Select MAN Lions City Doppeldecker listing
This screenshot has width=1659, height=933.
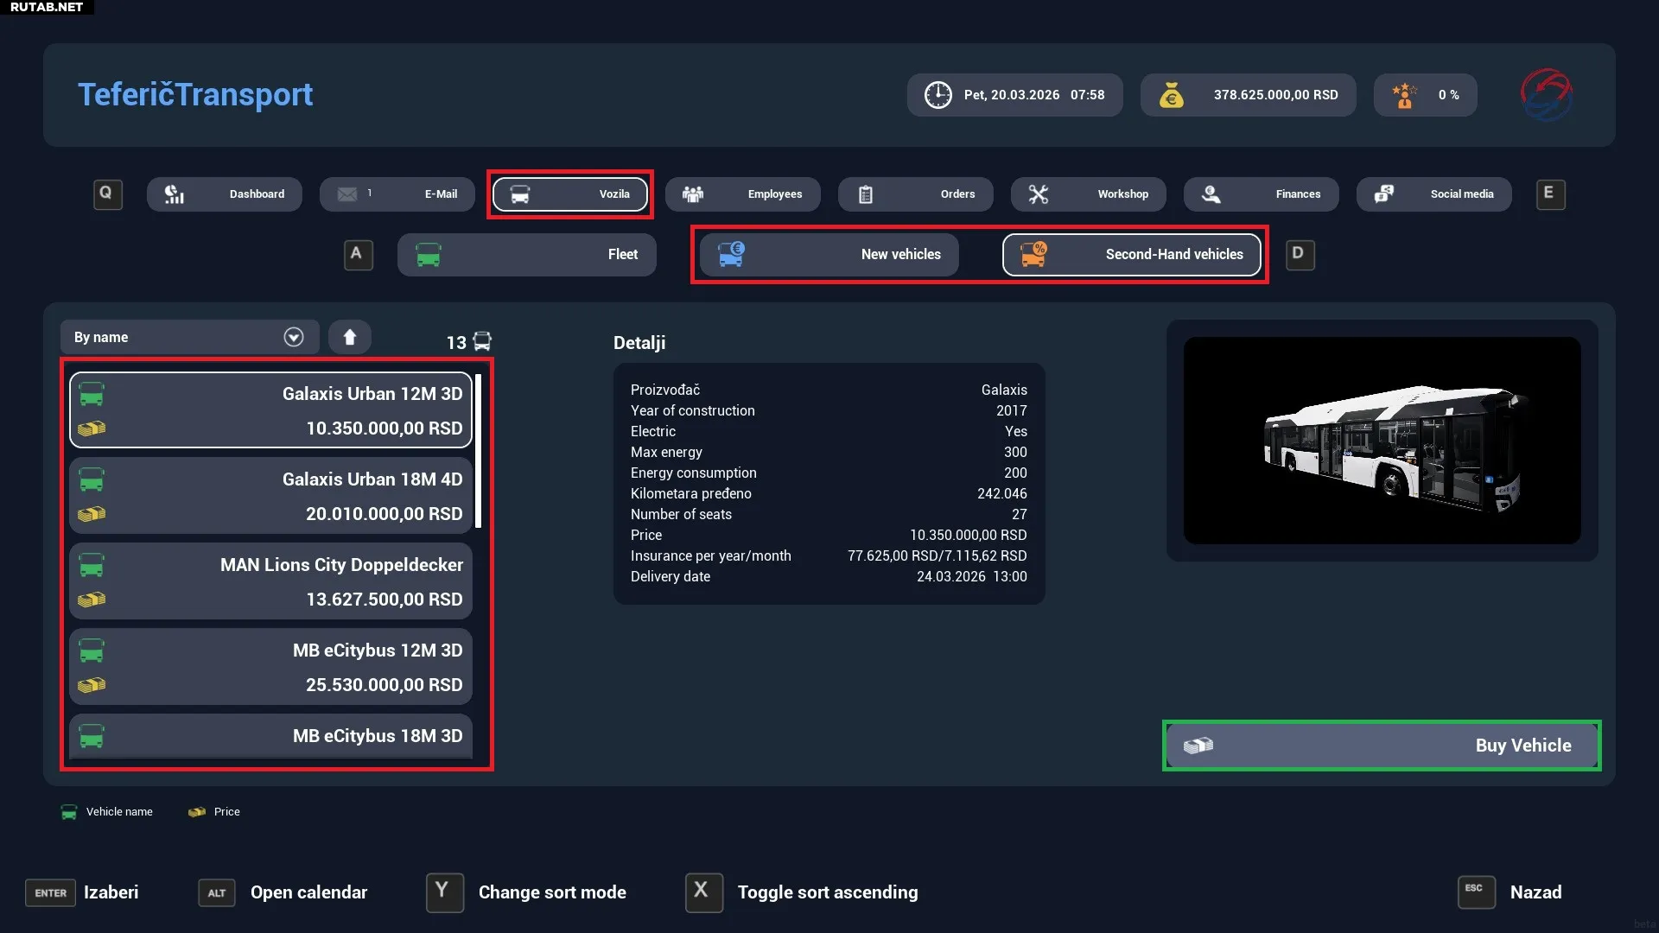(x=270, y=581)
